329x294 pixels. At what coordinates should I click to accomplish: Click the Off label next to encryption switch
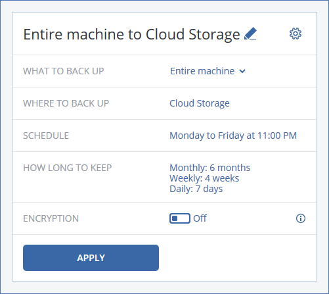pos(200,218)
